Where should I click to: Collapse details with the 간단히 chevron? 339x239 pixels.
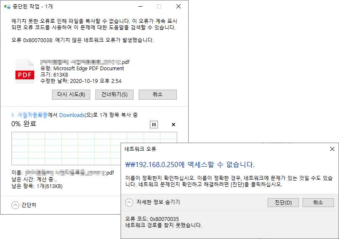15,205
